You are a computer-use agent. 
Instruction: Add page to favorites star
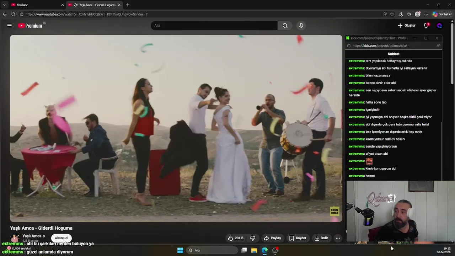392,14
